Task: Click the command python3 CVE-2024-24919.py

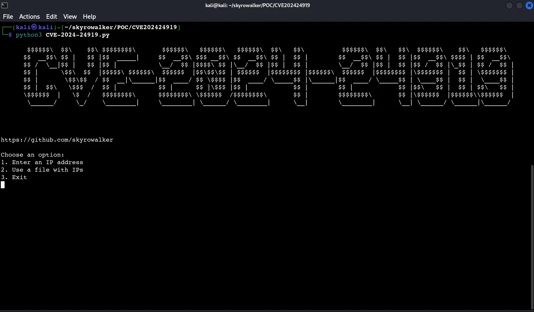Action: [x=62, y=35]
